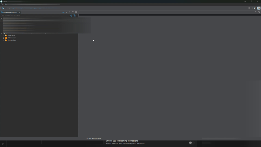Collapse the second expanded connection node
The width and height of the screenshot is (261, 147).
pos(2,21)
